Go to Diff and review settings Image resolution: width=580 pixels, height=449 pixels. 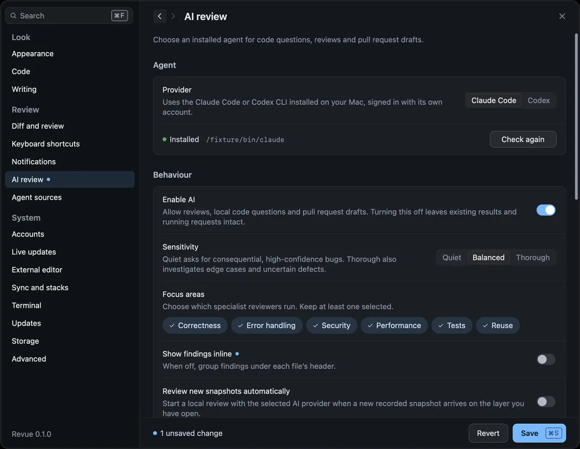tap(70, 126)
